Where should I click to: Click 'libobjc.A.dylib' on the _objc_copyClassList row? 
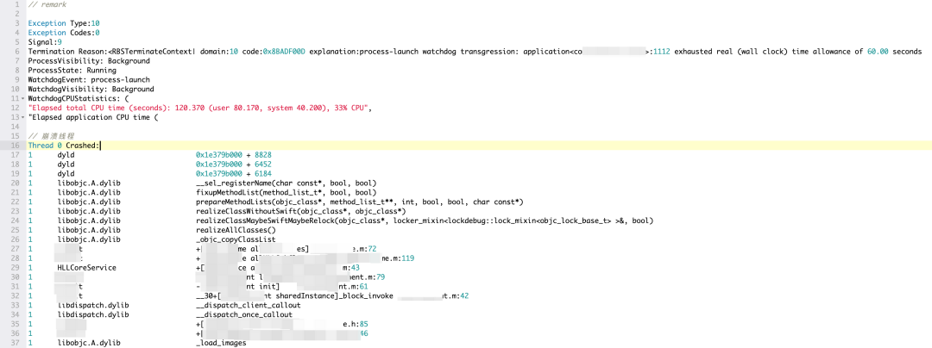tap(89, 240)
